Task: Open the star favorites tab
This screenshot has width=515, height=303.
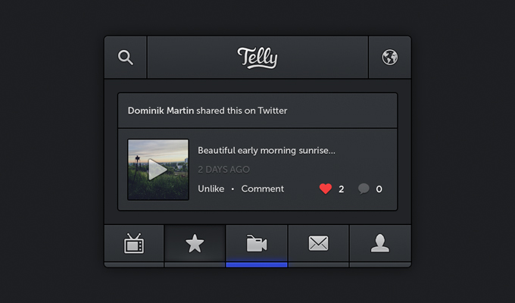Action: 195,243
